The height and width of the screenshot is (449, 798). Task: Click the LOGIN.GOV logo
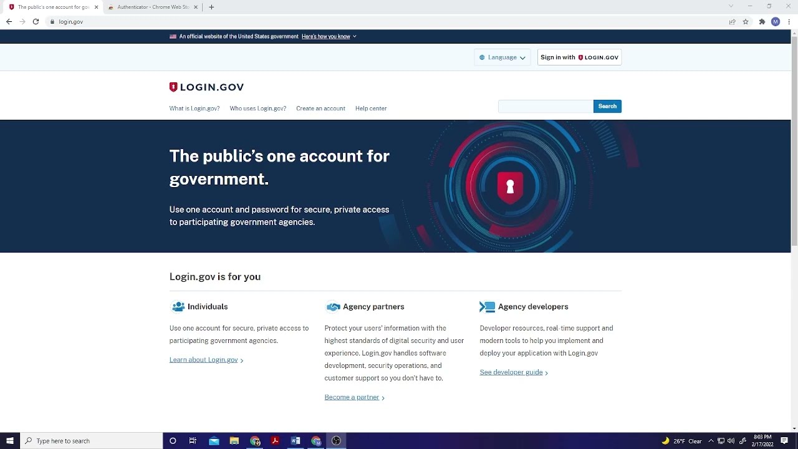206,87
